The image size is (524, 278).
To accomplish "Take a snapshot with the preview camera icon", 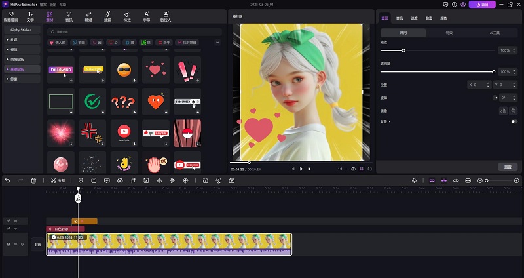I will pos(353,169).
